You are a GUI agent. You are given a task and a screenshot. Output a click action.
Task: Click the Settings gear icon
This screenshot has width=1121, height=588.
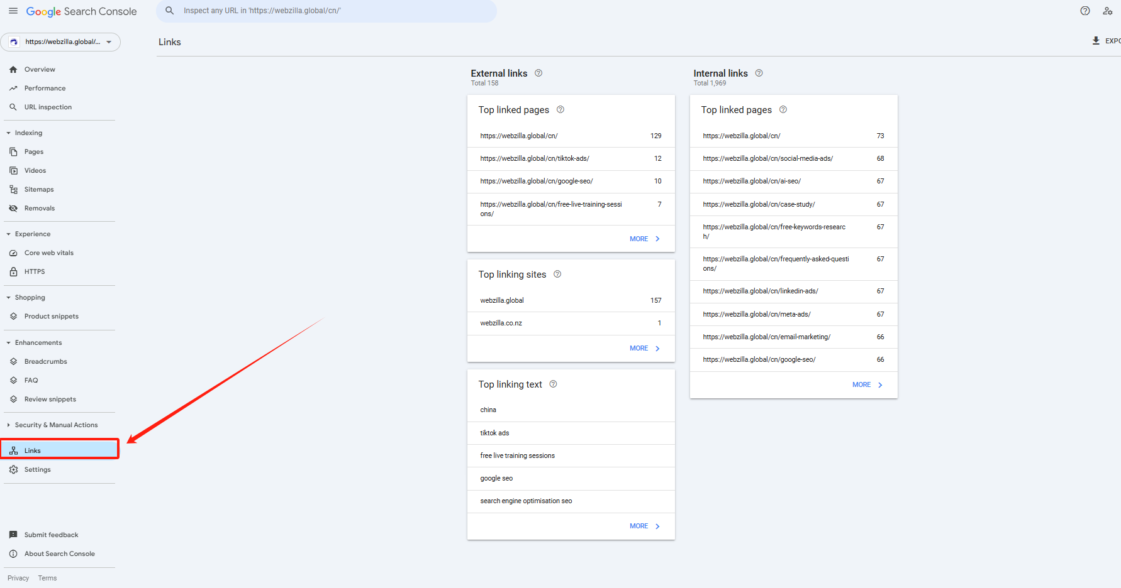pyautogui.click(x=13, y=470)
